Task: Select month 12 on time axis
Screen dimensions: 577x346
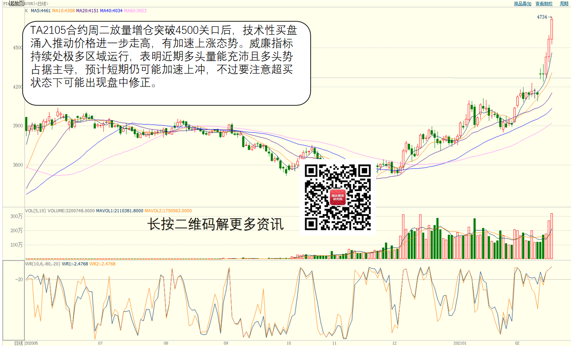Action: (x=394, y=343)
